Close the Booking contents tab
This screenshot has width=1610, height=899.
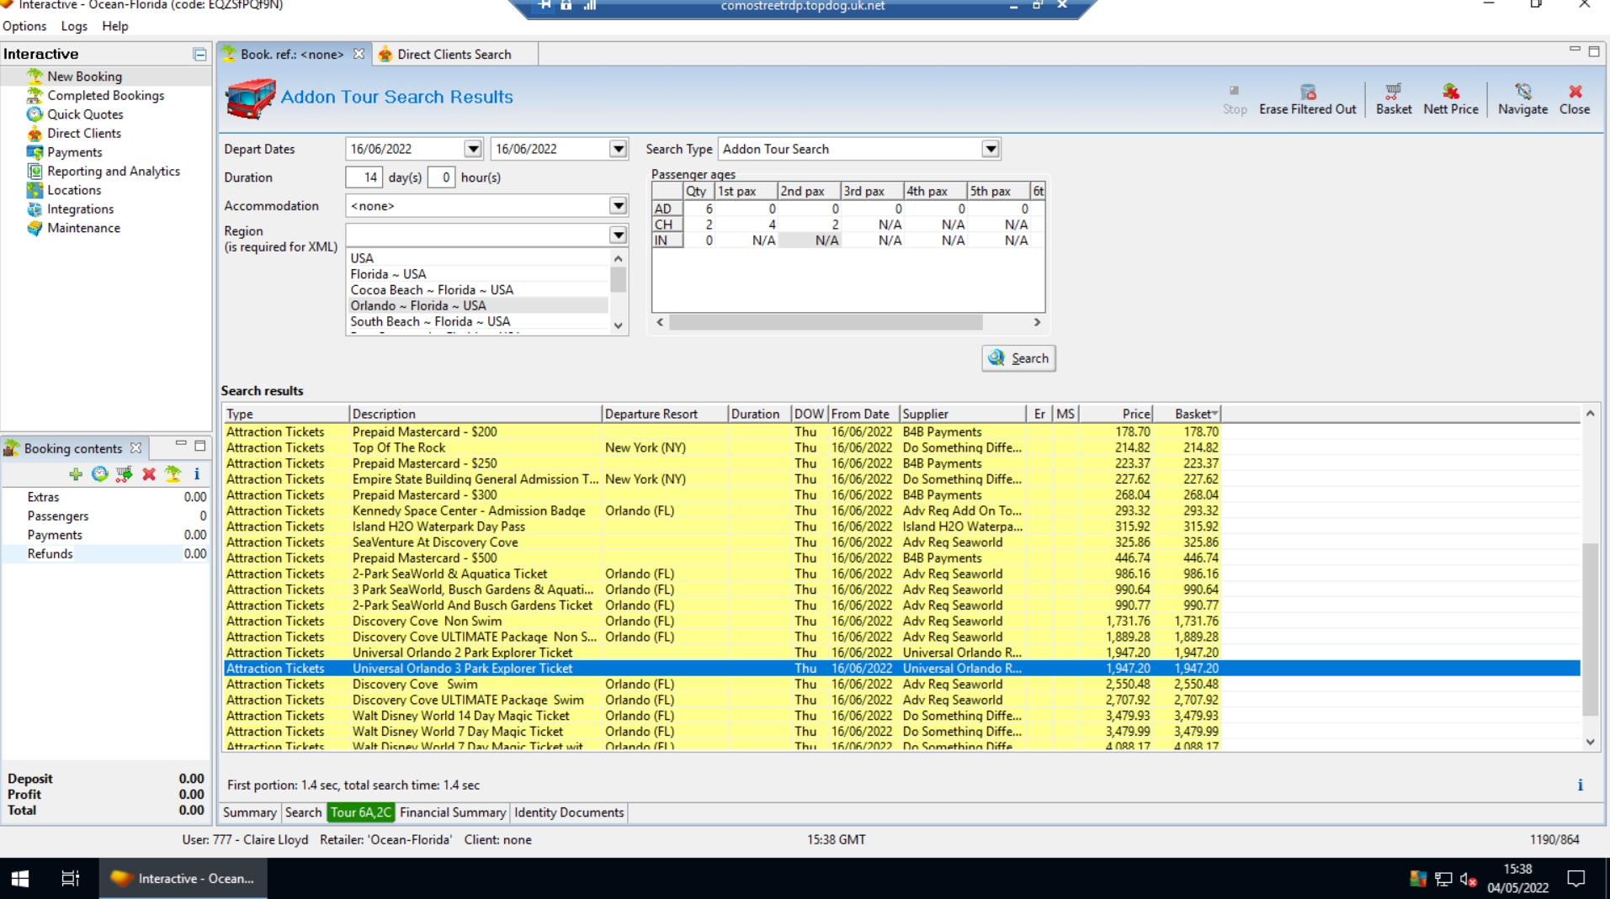click(135, 448)
